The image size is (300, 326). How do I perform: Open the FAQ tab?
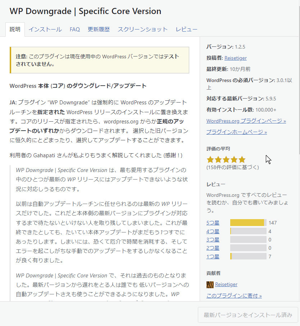[74, 29]
